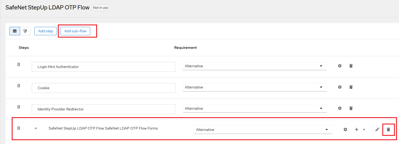This screenshot has height=144, width=399.
Task: Click the Add sub-flow button
Action: click(75, 31)
